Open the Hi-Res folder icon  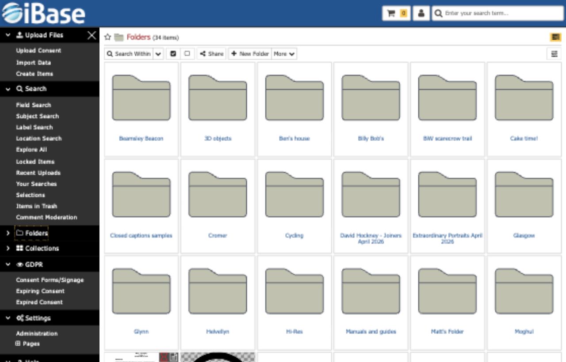pos(294,290)
